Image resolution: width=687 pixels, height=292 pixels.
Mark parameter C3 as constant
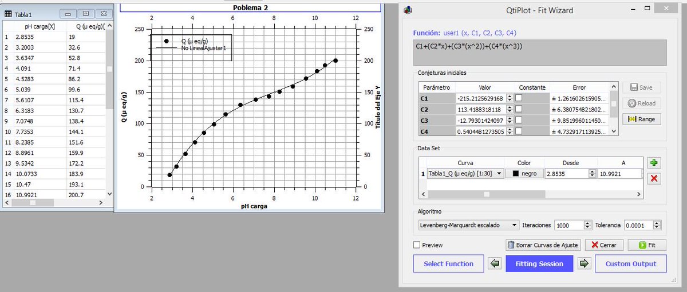(519, 120)
